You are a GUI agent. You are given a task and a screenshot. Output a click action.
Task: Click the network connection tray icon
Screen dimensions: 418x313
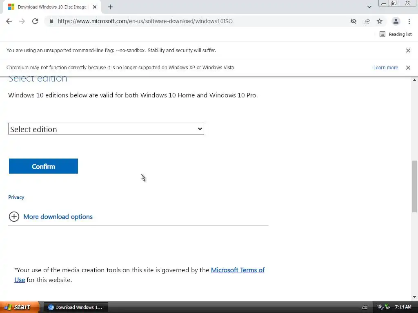tap(387, 307)
